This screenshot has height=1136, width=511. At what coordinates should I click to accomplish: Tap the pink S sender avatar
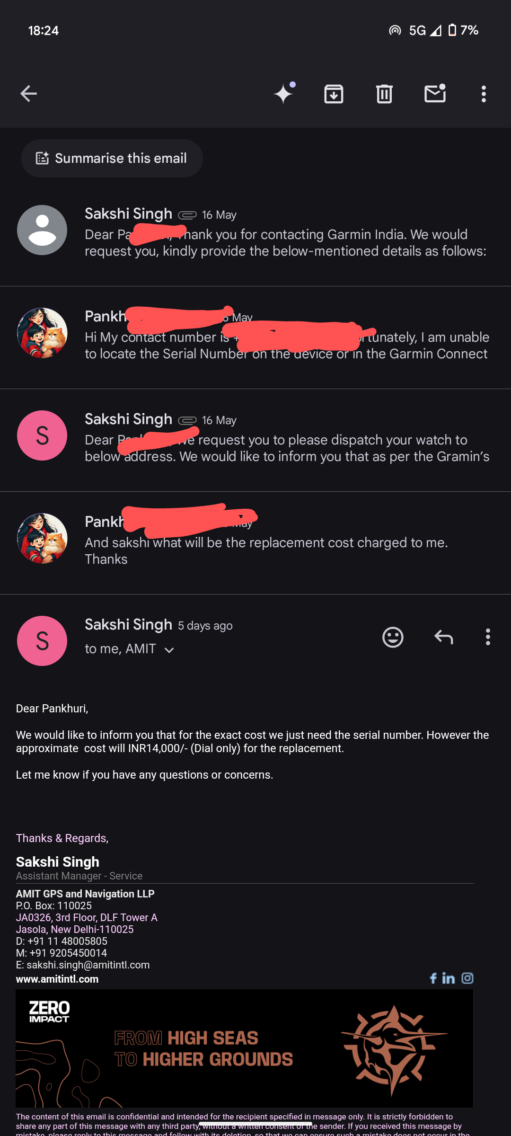[42, 641]
